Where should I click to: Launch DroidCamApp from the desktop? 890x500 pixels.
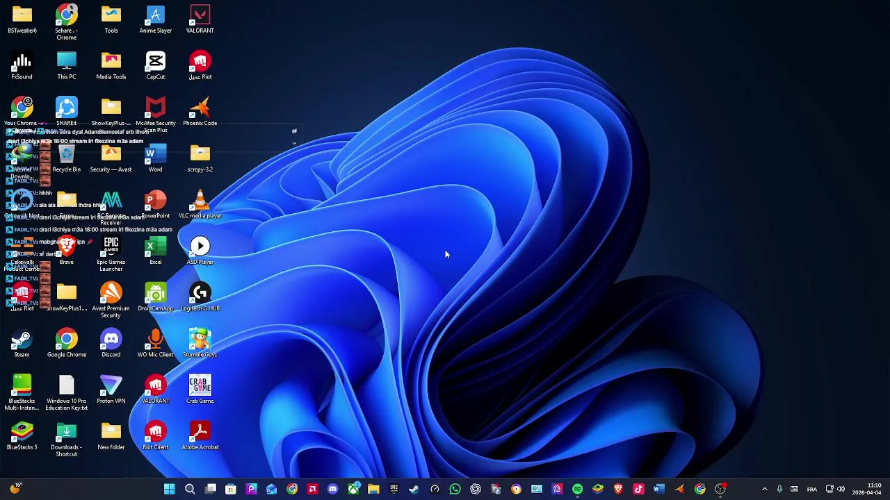(155, 298)
